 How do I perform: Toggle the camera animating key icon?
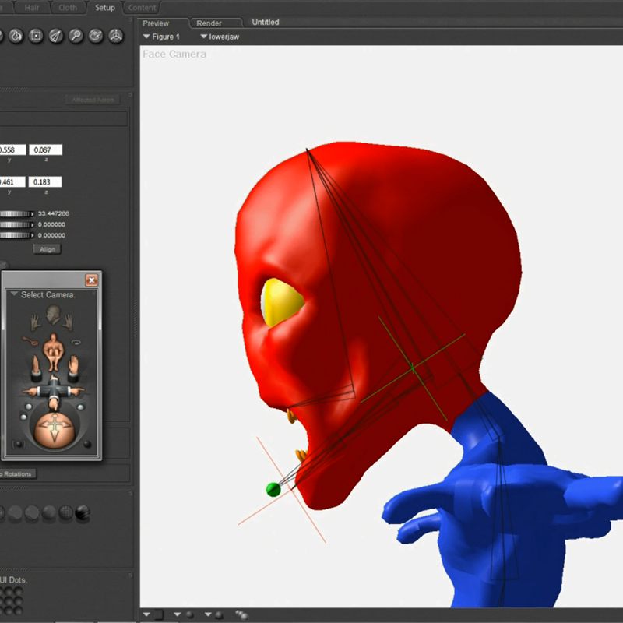(30, 341)
